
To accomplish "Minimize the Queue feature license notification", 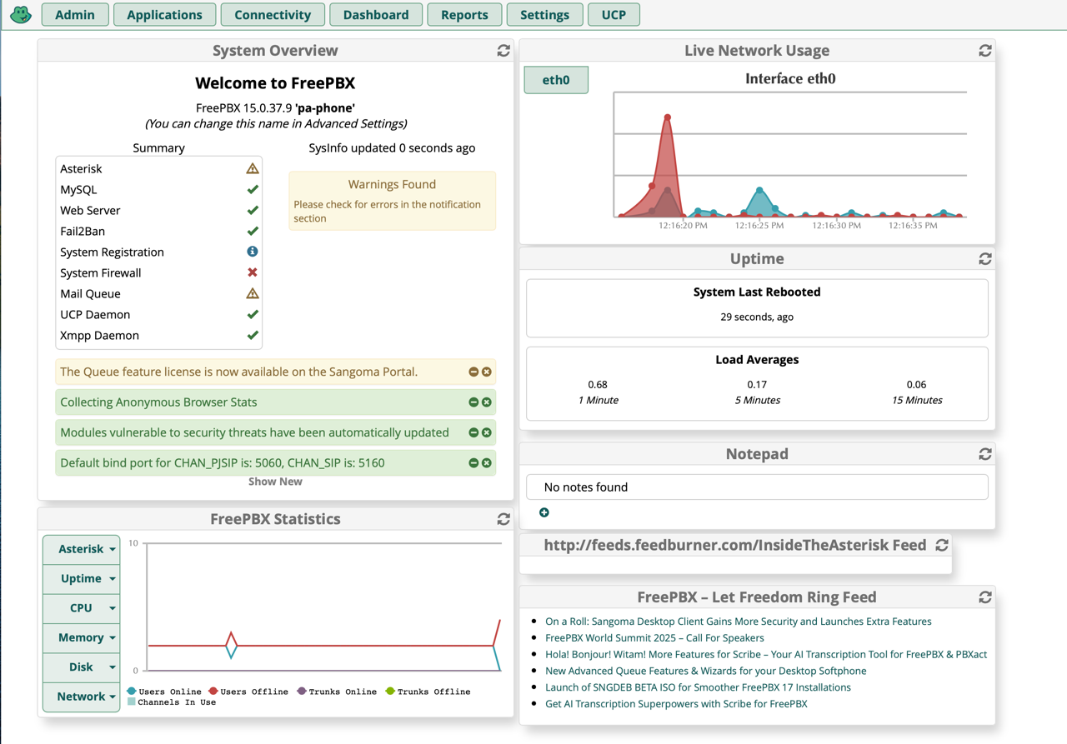I will [473, 372].
